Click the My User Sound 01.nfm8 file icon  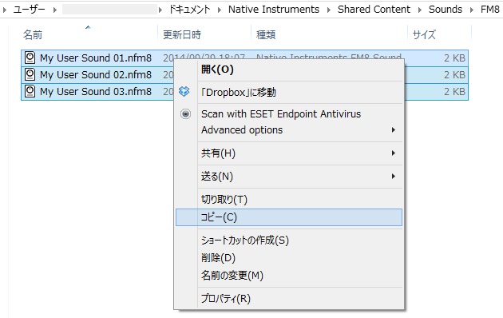click(x=30, y=58)
